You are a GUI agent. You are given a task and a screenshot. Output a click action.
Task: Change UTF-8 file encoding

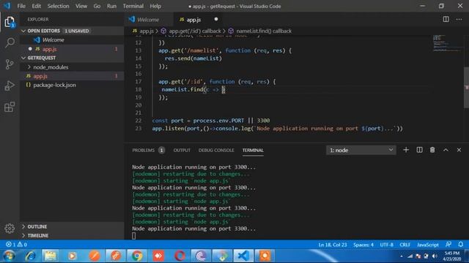pos(386,245)
